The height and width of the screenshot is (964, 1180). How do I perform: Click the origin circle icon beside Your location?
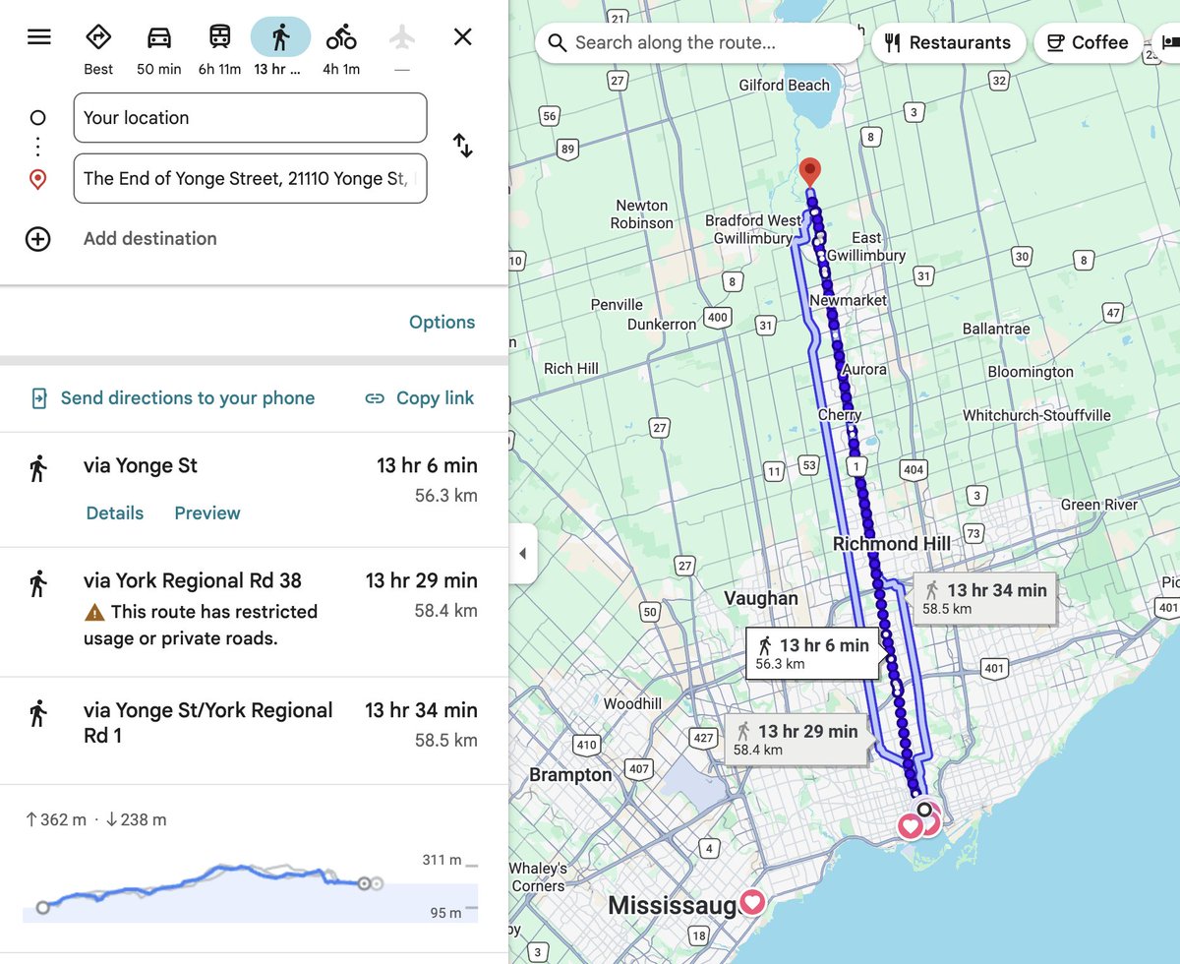click(x=37, y=118)
